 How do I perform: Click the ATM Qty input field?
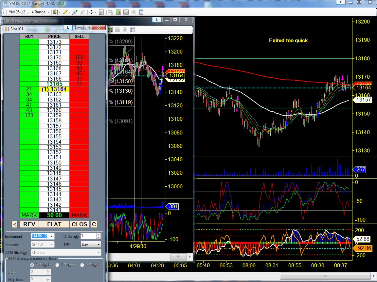point(38,272)
